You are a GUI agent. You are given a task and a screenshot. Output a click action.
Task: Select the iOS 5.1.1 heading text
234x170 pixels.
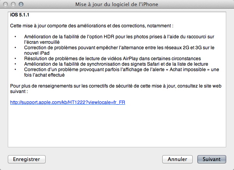[19, 15]
